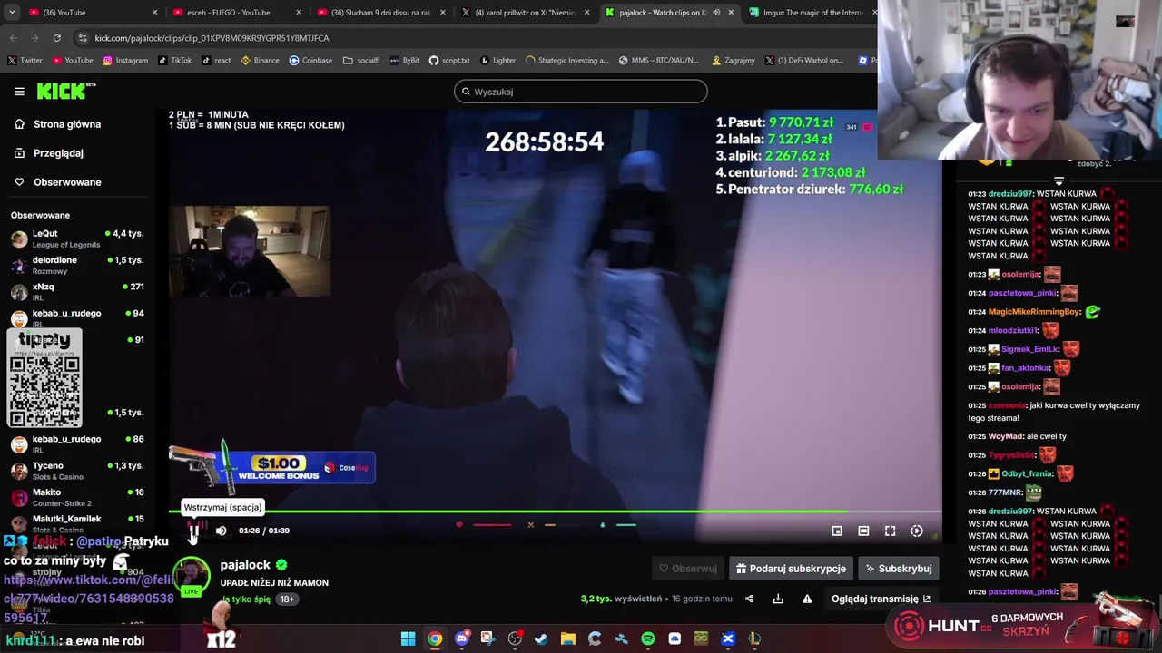Open Discord from the taskbar

462,639
